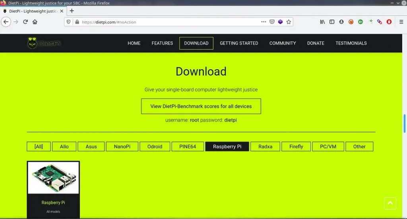Image resolution: width=407 pixels, height=219 pixels.
Task: Open the Firefox home page
Action: click(x=35, y=22)
